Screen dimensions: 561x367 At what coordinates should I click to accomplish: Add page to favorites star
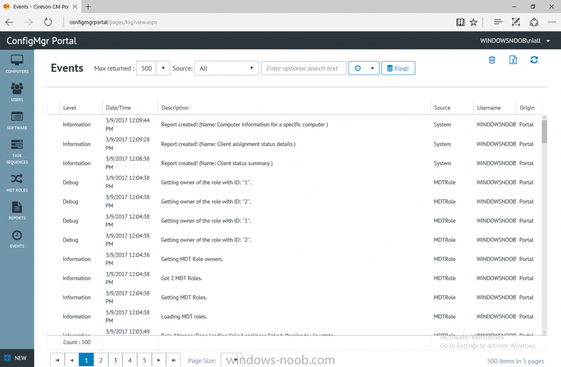click(473, 22)
